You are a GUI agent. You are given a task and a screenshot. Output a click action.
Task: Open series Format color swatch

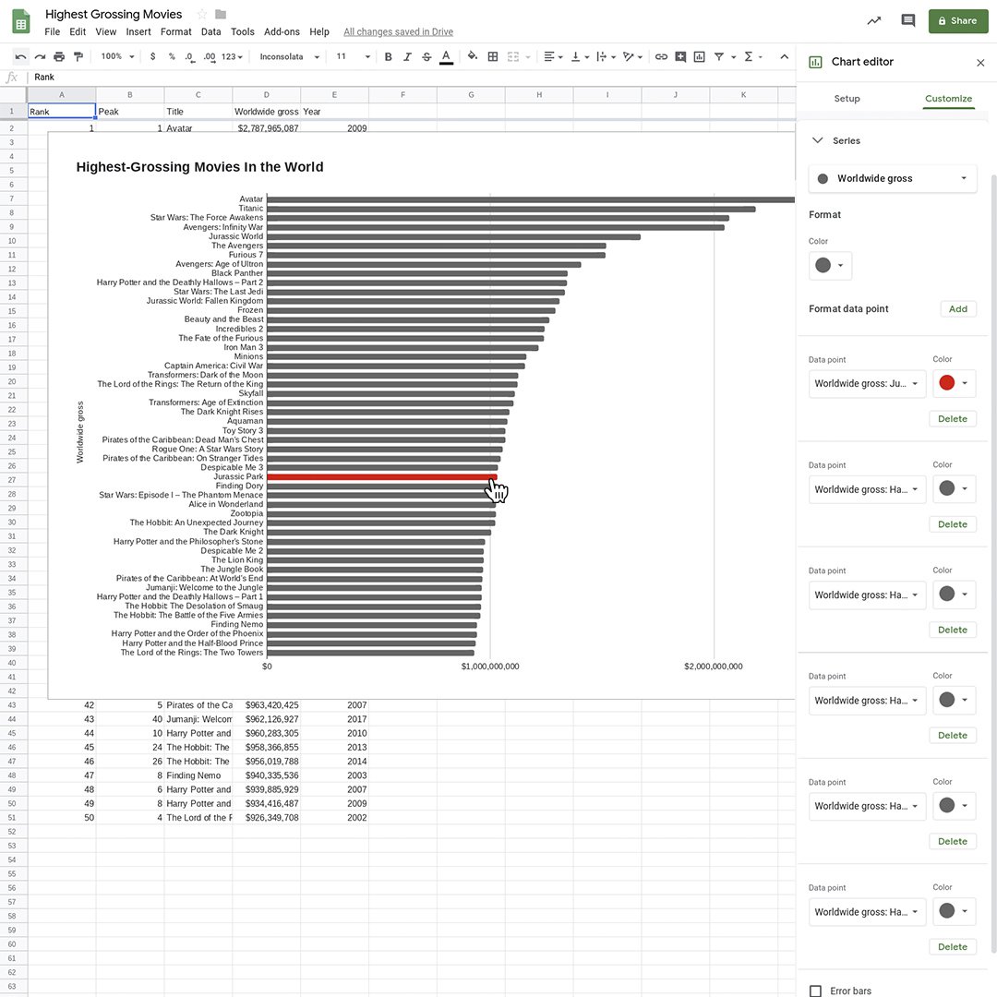point(830,266)
